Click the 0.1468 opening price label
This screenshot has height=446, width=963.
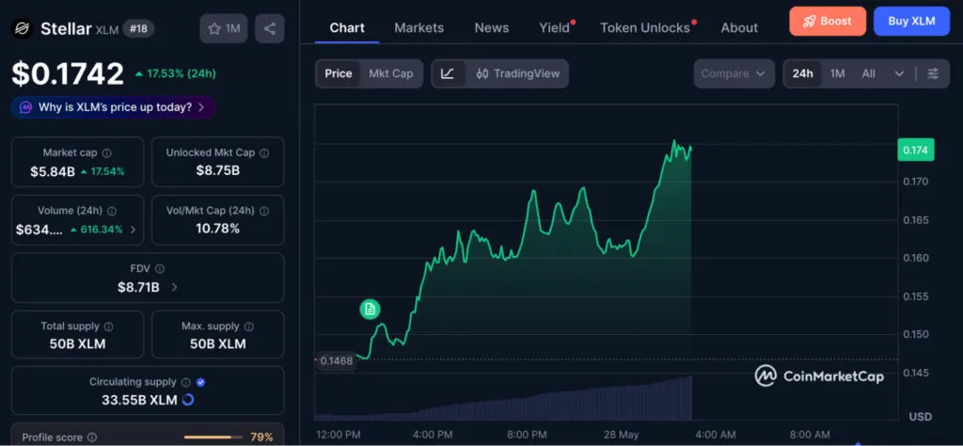pos(337,360)
